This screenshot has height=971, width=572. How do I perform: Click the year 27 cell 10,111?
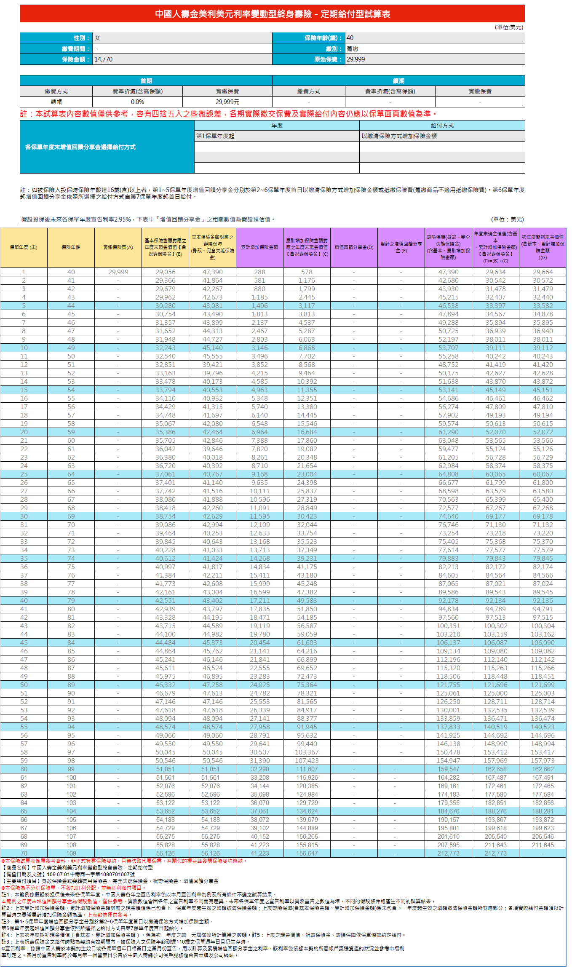(259, 491)
